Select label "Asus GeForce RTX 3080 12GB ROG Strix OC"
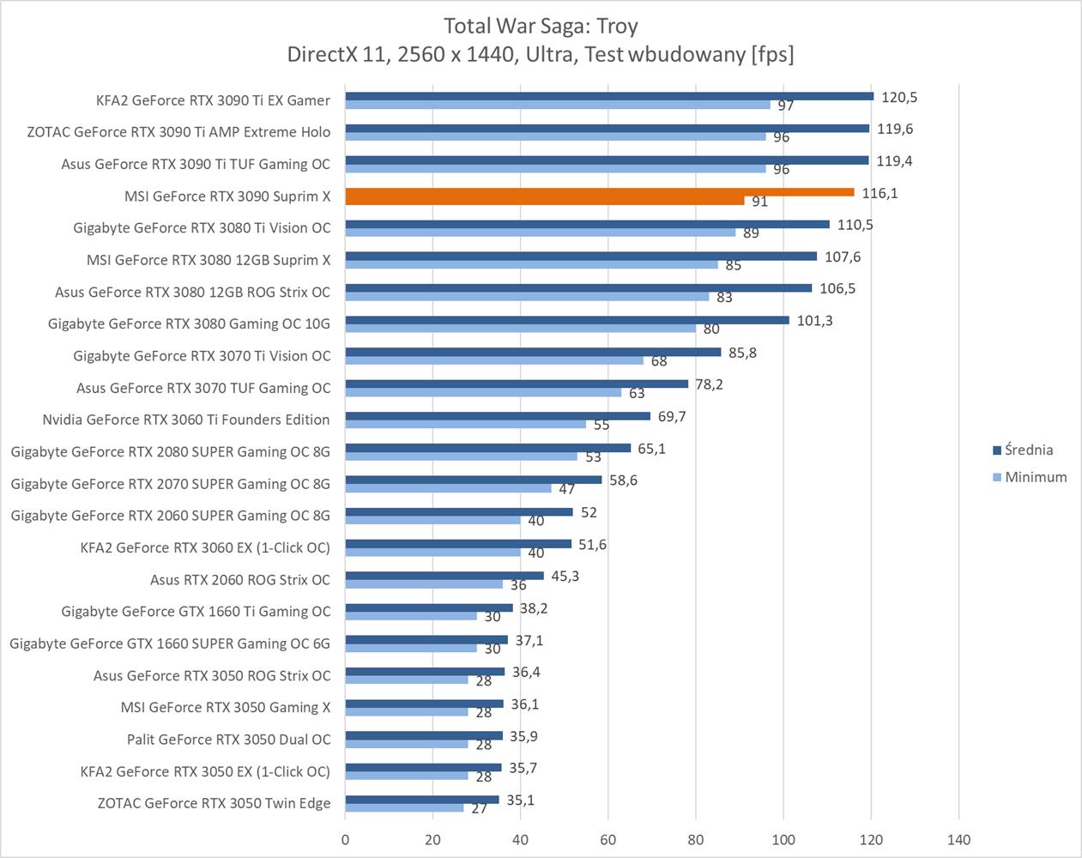This screenshot has height=858, width=1082. 192,292
